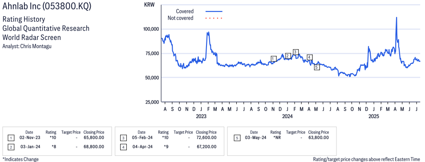Click chart marker 1 on price line

pos(274,59)
